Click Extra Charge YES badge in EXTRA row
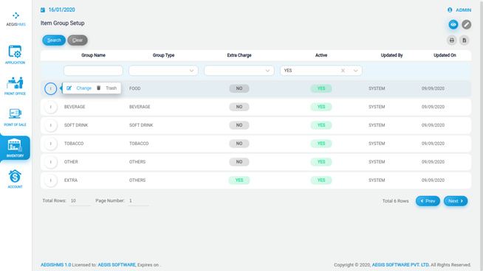This screenshot has height=271, width=483. (239, 180)
